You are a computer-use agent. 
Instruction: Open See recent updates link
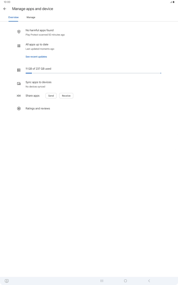(x=36, y=57)
